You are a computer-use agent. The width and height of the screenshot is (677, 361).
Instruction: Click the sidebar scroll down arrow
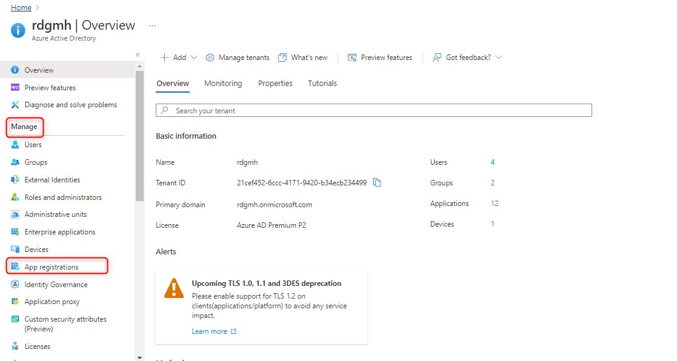[139, 357]
